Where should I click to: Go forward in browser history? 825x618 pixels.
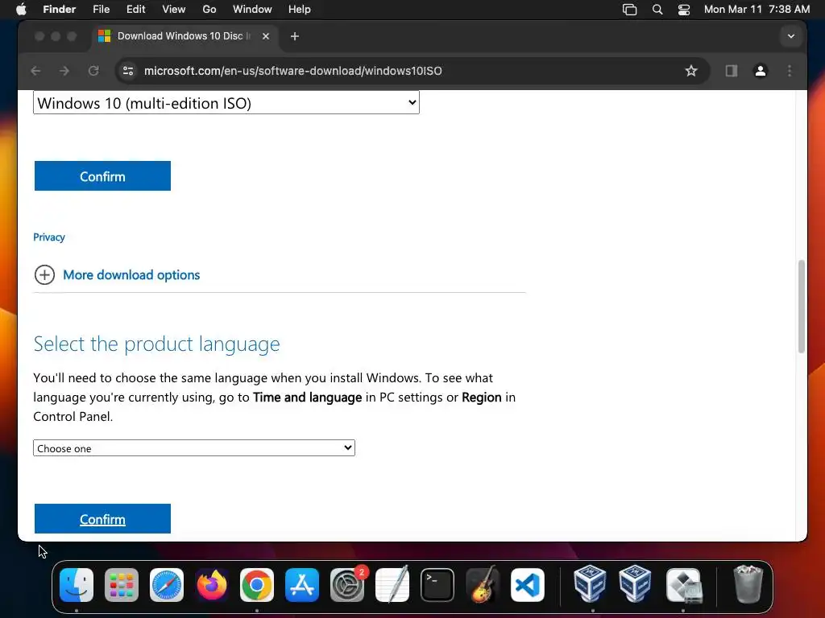tap(64, 71)
